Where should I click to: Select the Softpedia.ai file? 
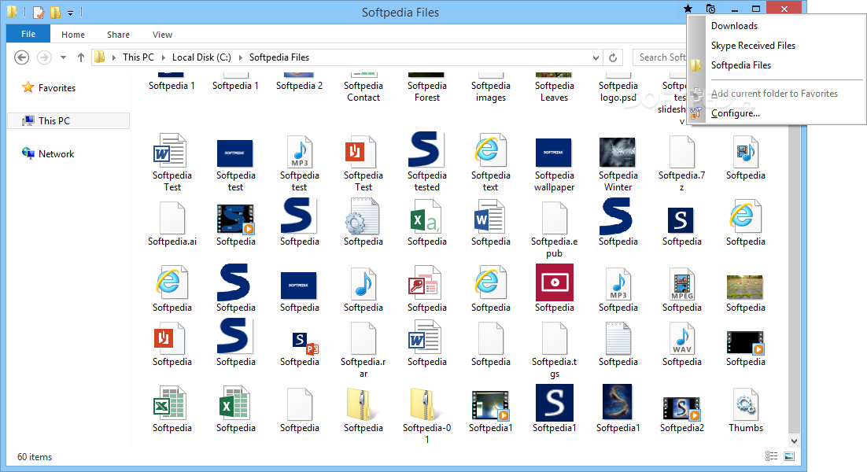pos(172,224)
